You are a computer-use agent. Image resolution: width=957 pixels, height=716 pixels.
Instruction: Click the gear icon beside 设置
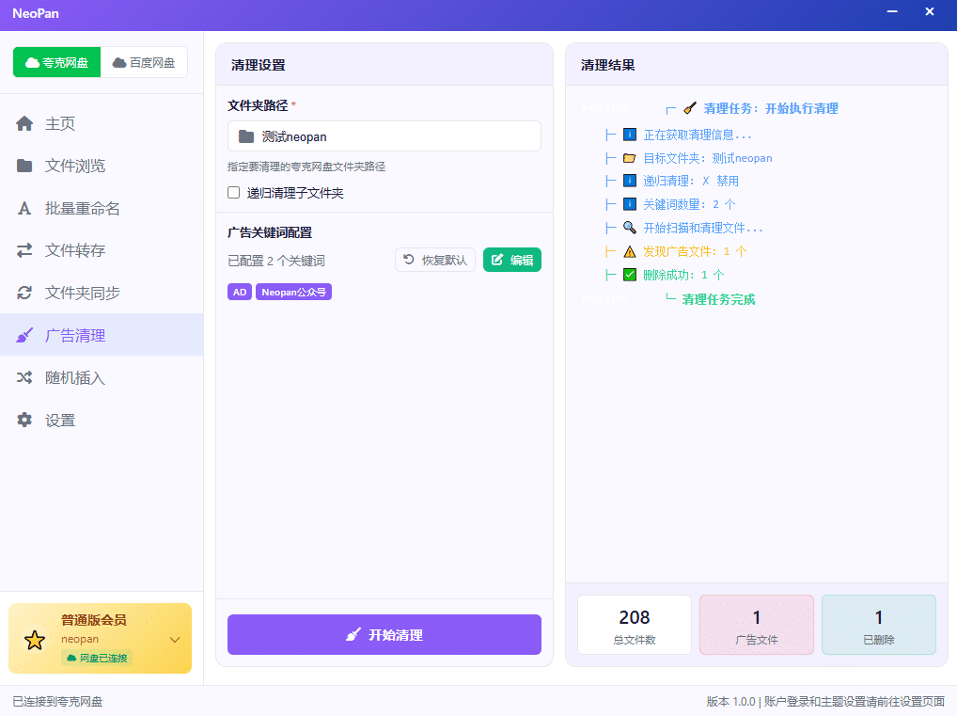click(24, 420)
